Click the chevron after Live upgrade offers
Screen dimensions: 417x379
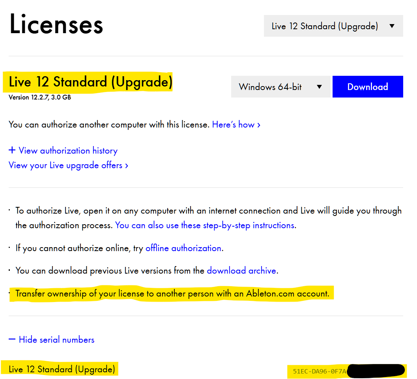127,166
